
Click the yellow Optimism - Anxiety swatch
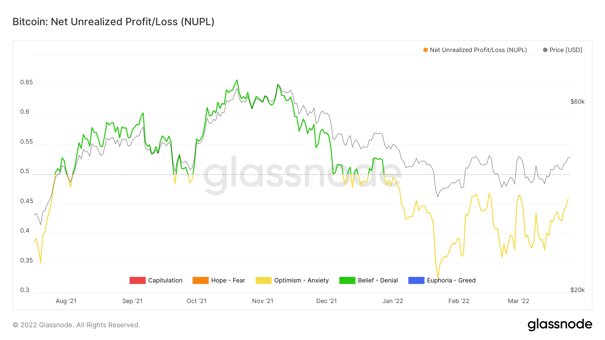(x=264, y=280)
